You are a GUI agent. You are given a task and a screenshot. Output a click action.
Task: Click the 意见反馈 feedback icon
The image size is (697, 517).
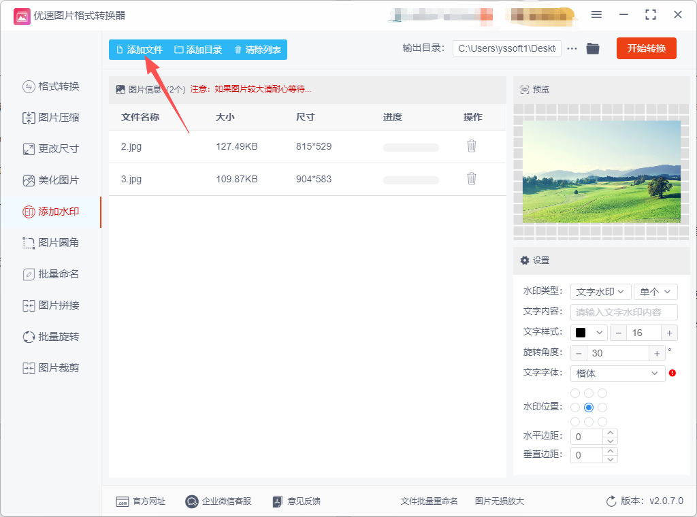click(278, 501)
